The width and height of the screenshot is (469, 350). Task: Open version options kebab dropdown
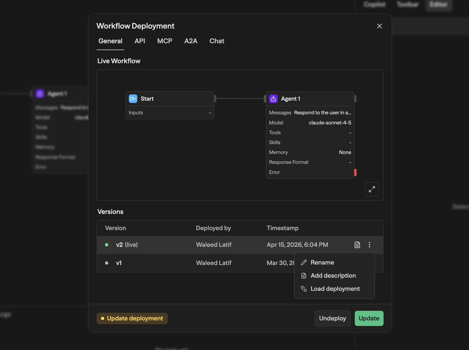coord(369,245)
